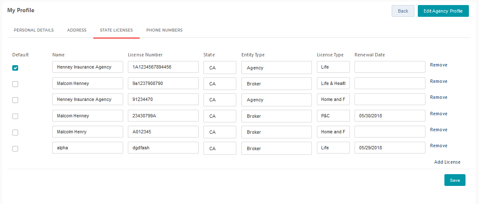Click the A012345 license number field

point(163,132)
